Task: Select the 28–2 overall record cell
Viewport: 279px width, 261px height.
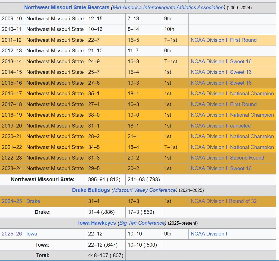Action: click(106, 136)
